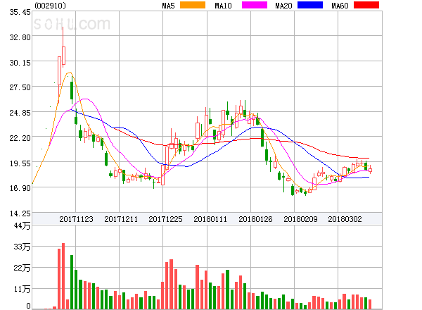Click the tallest red volume bar

point(63,276)
